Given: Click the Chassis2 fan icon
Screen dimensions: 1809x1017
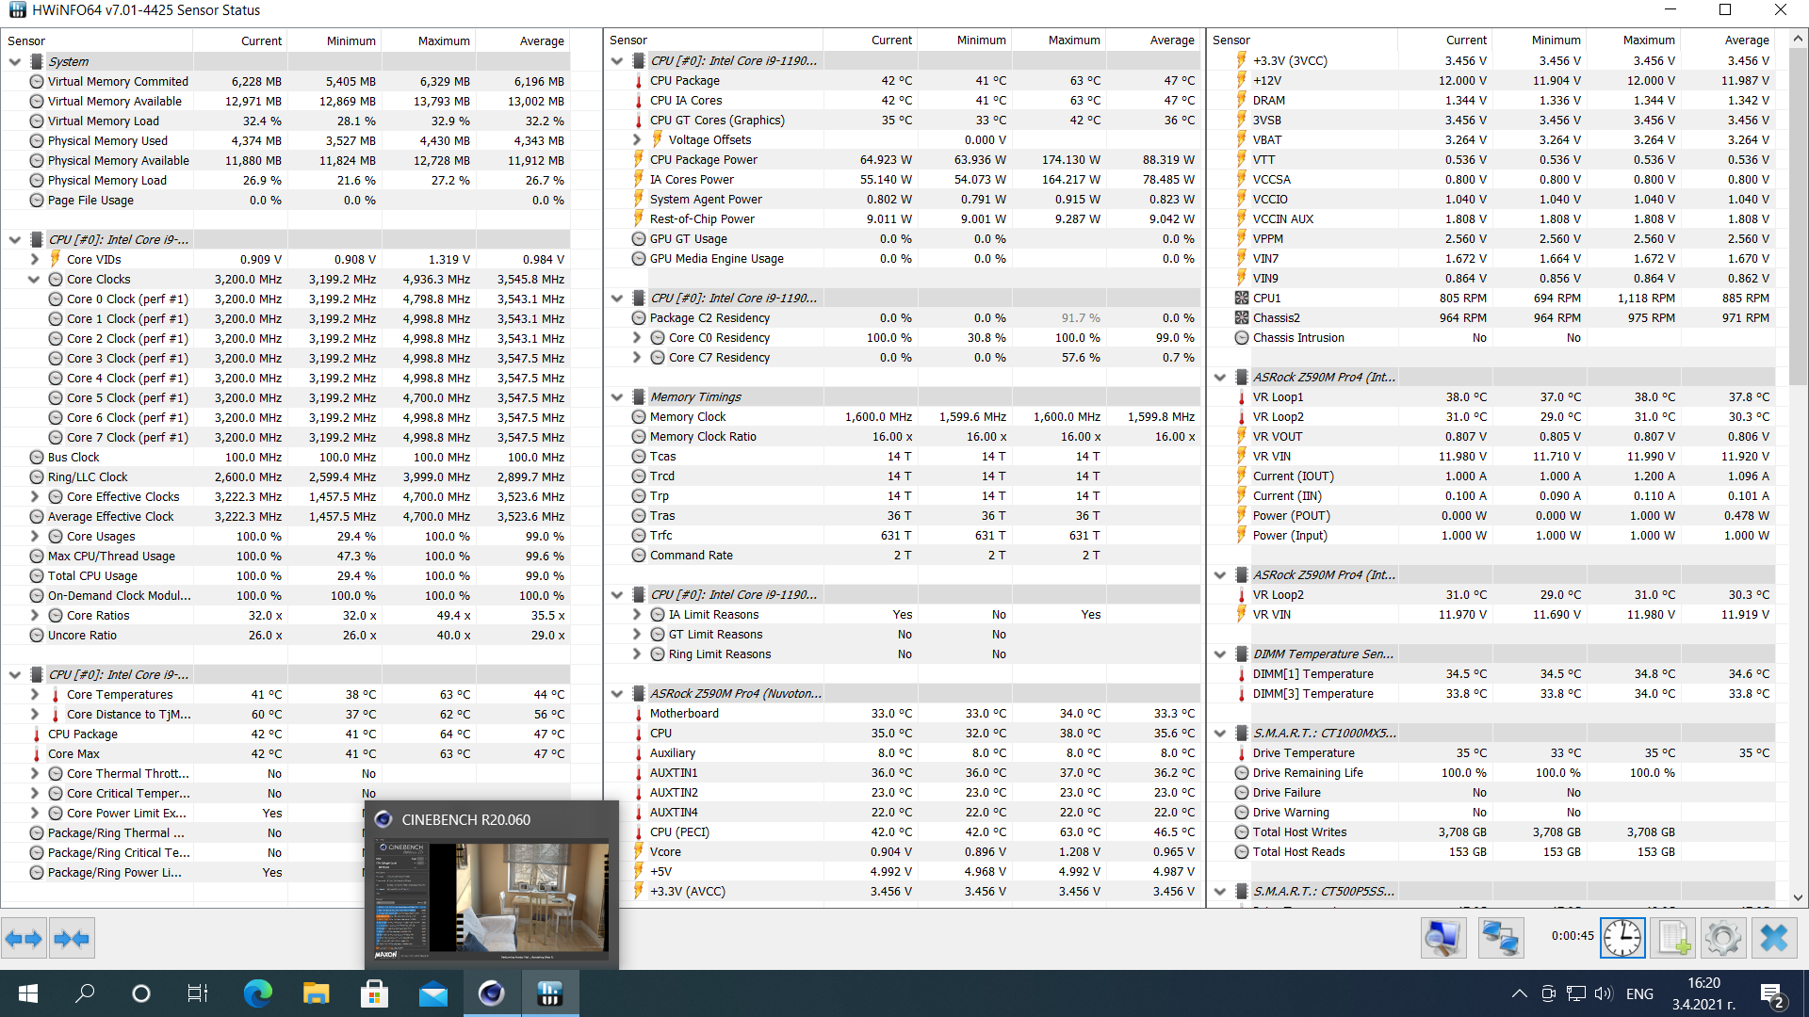Looking at the screenshot, I should (1241, 317).
